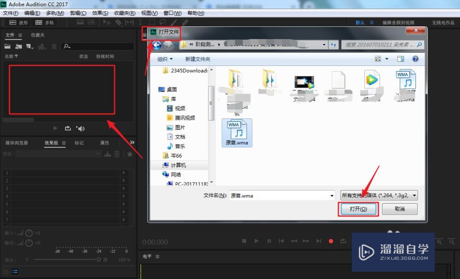Open address bar history dropdown
Viewport: 460px width, 279px height.
324,45
